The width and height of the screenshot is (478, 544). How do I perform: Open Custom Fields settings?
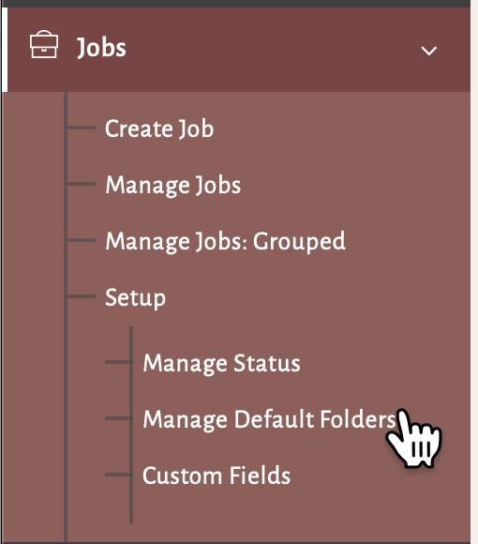point(217,476)
